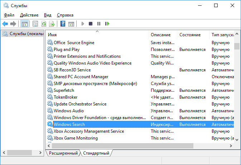Click the vertical scrollbar thumb in services list
Viewport: 241px width, 165px height.
point(237,46)
